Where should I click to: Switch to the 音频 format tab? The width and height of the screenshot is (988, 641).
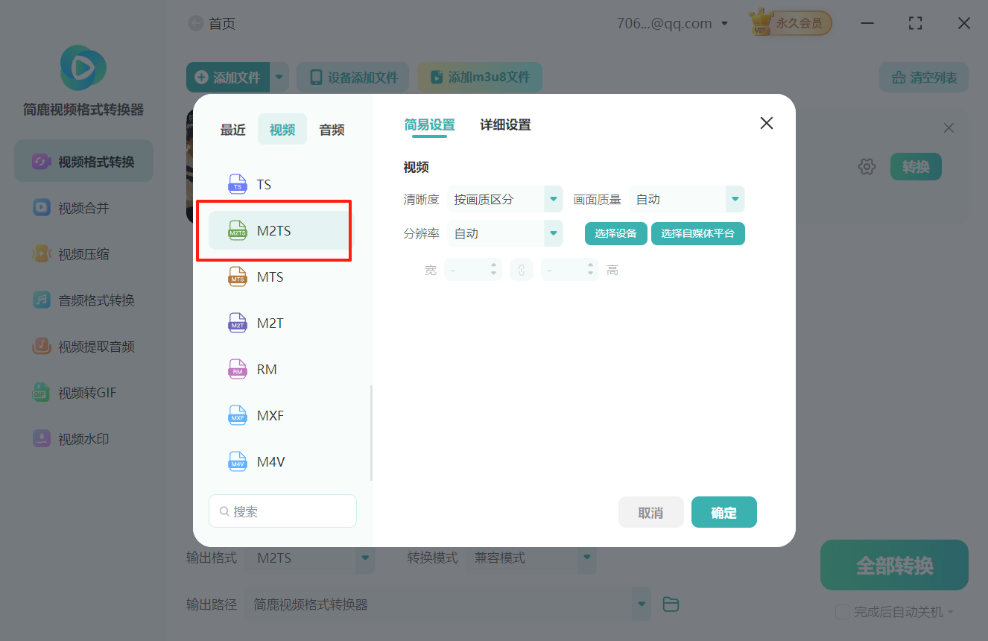coord(332,130)
